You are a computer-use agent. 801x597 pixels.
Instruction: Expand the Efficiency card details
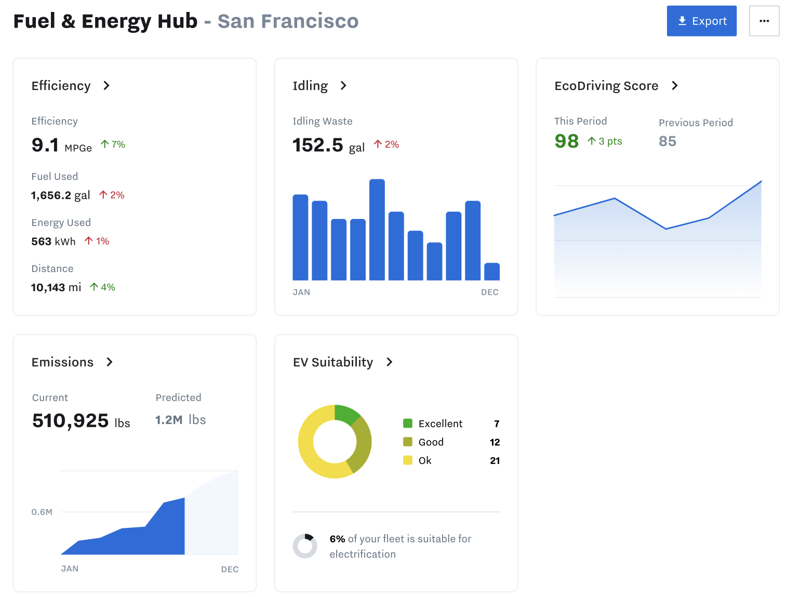106,86
